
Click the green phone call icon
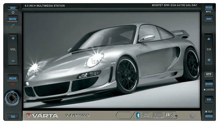(x=13, y=26)
